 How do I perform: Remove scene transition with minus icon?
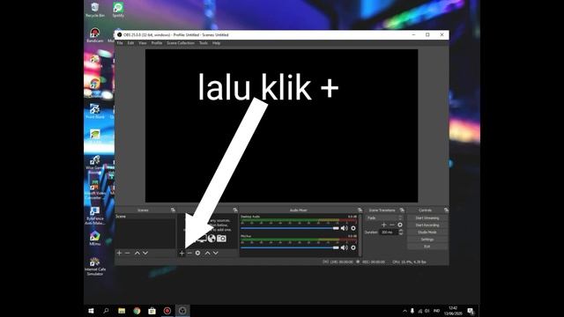pyautogui.click(x=392, y=225)
